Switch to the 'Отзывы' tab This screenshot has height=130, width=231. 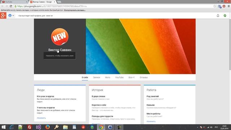click(144, 77)
